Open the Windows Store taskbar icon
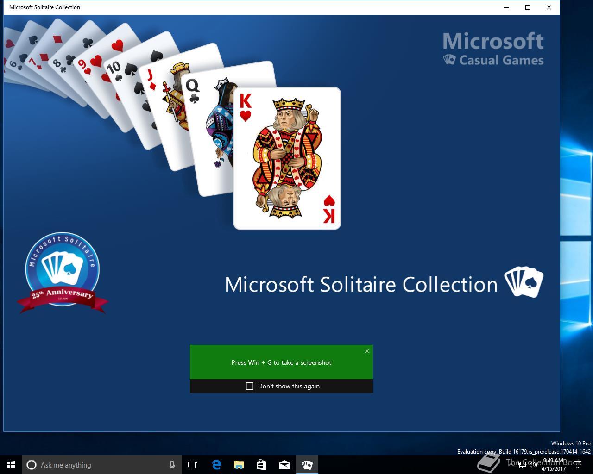Viewport: 593px width, 474px height. 261,465
